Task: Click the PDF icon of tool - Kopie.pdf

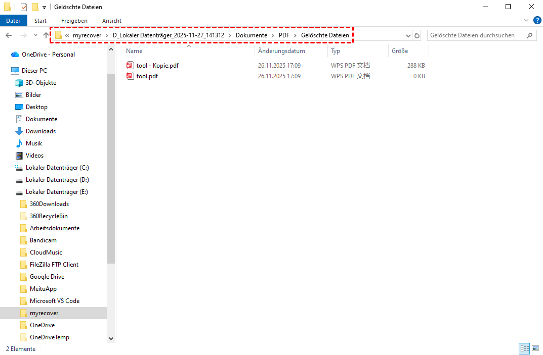Action: click(130, 65)
